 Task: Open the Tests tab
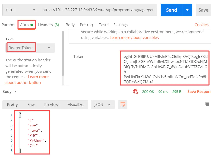click(x=104, y=25)
